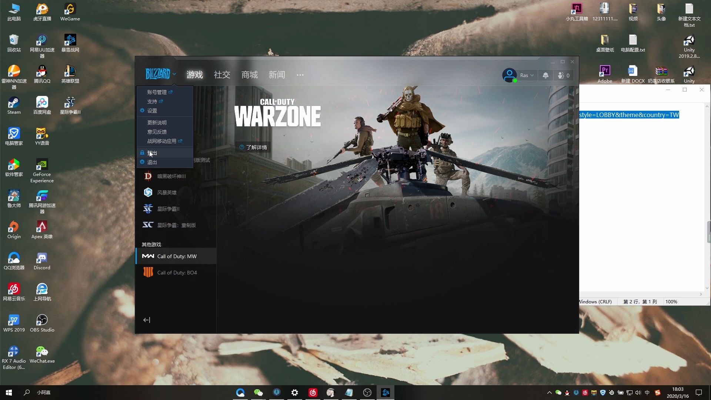Image resolution: width=711 pixels, height=400 pixels.
Task: Open Origin desktop icon
Action: [x=14, y=230]
